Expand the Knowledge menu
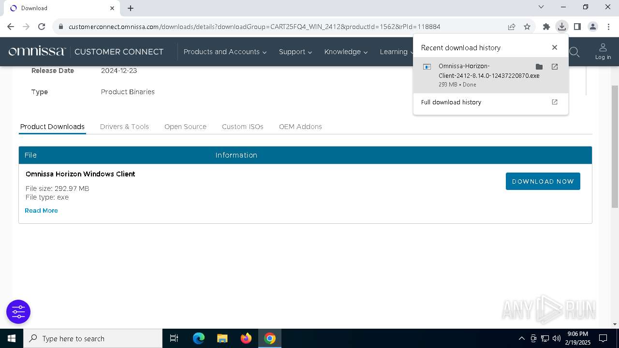 (346, 52)
